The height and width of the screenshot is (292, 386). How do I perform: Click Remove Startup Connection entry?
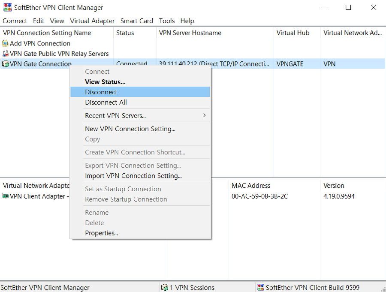click(140, 199)
